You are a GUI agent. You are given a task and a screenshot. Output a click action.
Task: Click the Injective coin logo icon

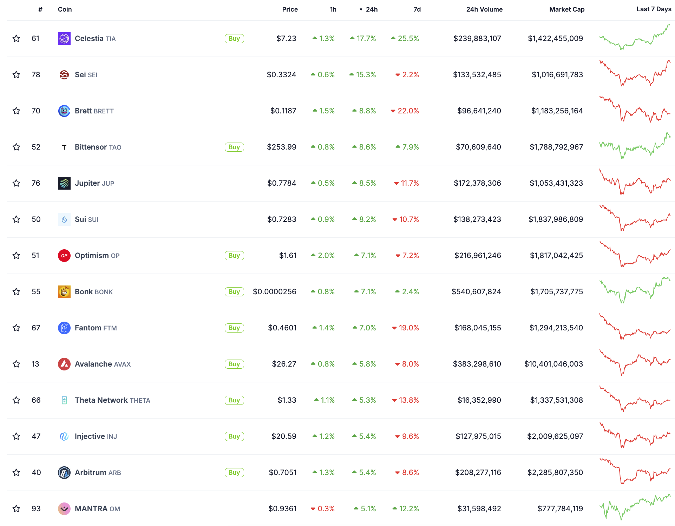64,436
